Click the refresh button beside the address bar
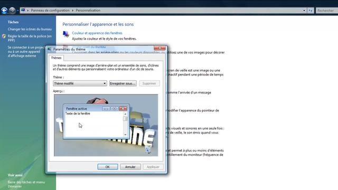This screenshot has width=338, height=190. (x=311, y=11)
